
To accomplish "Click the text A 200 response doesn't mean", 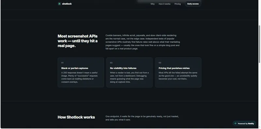I will click(x=79, y=77).
